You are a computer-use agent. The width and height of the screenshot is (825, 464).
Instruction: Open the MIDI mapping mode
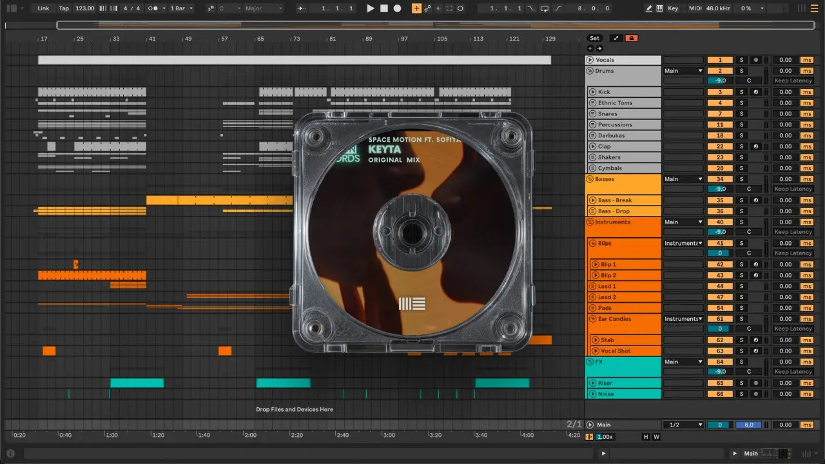(695, 8)
